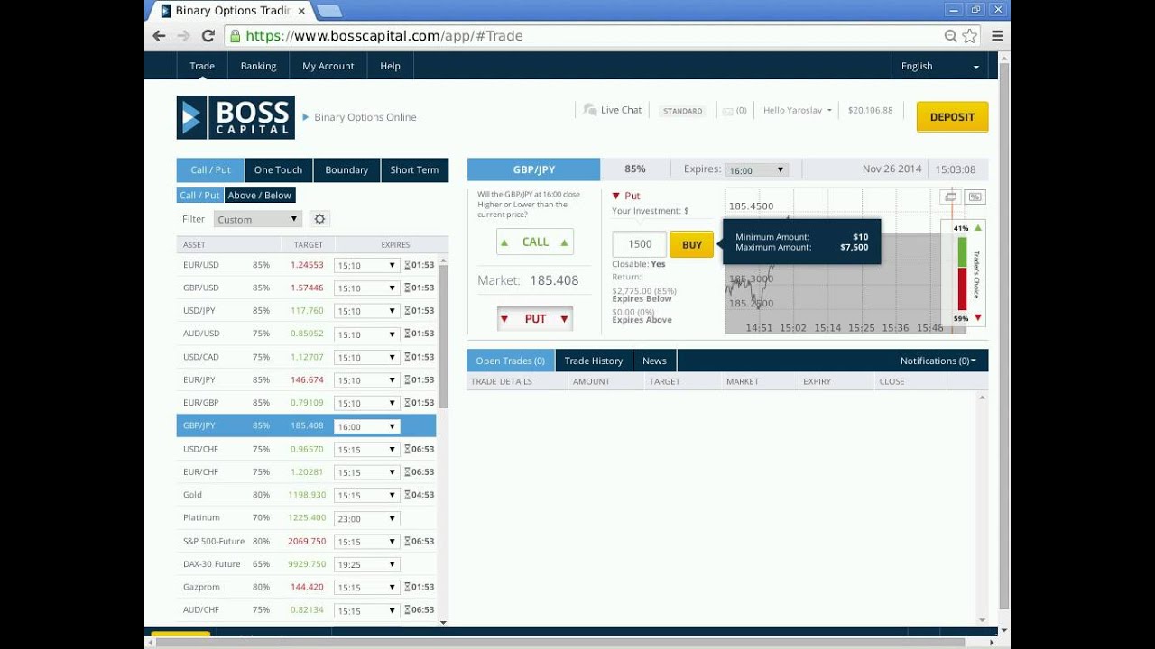Open the Trade History tab
The height and width of the screenshot is (649, 1155).
[594, 361]
